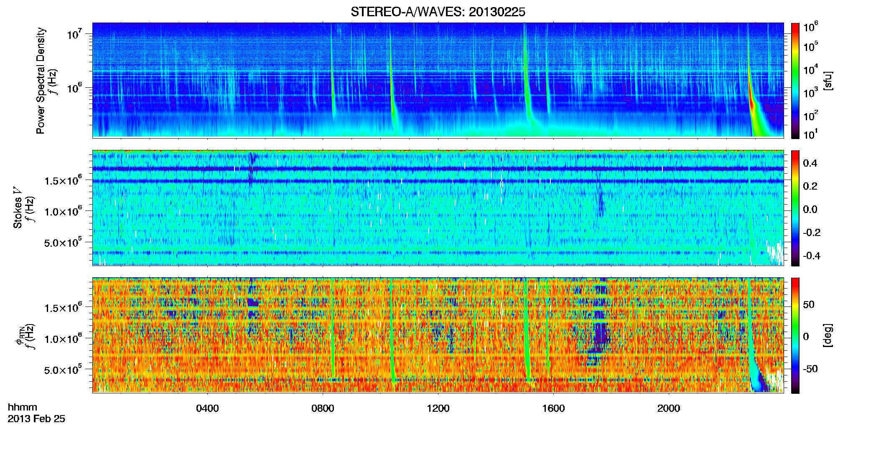The image size is (876, 451).
Task: Click the Stokes V axis label
Action: (18, 208)
